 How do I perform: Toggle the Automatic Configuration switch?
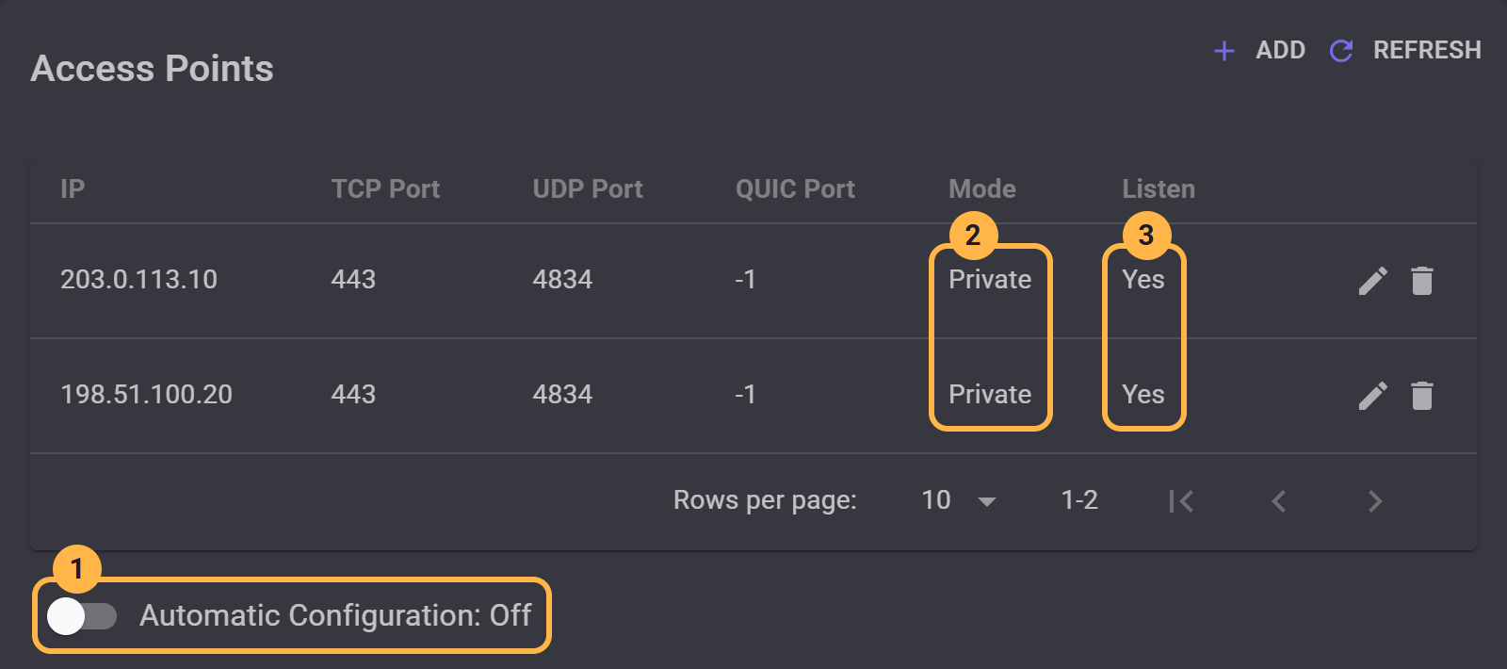point(82,616)
